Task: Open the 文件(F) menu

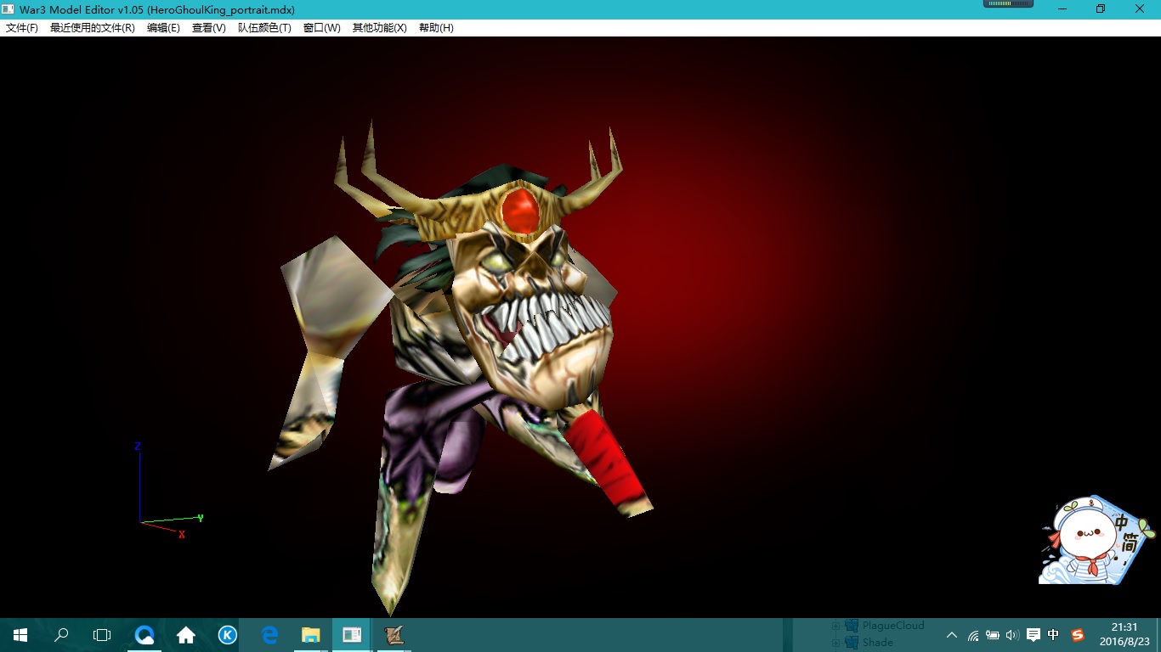Action: 22,28
